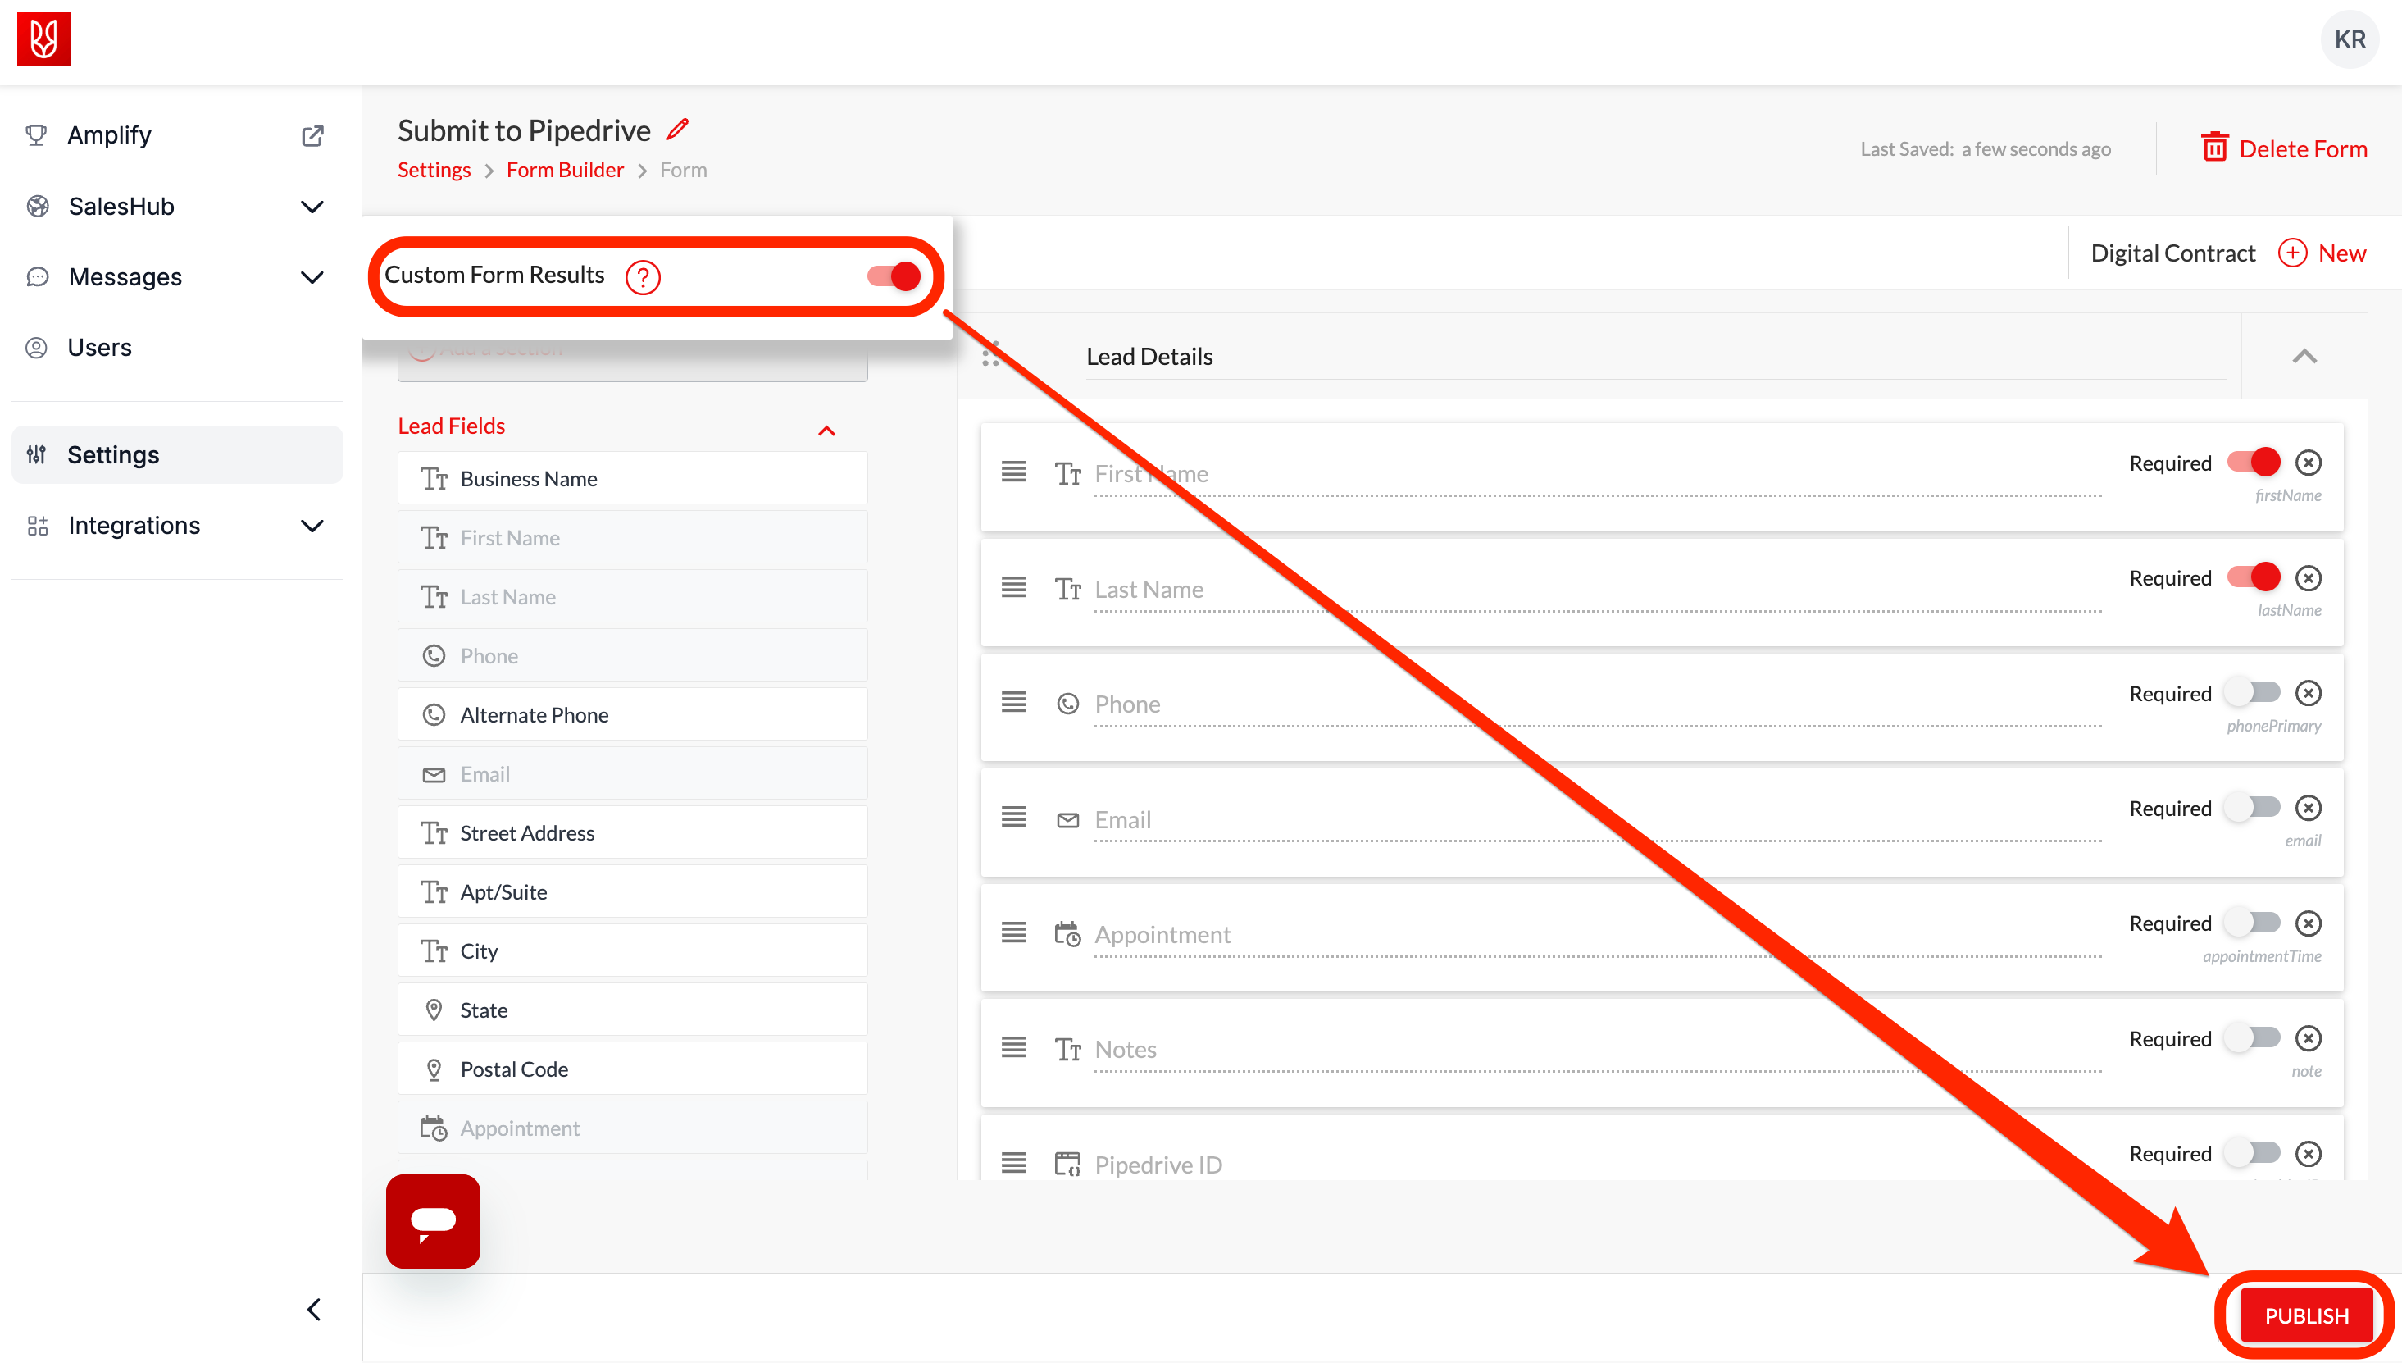2402x1363 pixels.
Task: Click New Digital Contract
Action: 2321,253
